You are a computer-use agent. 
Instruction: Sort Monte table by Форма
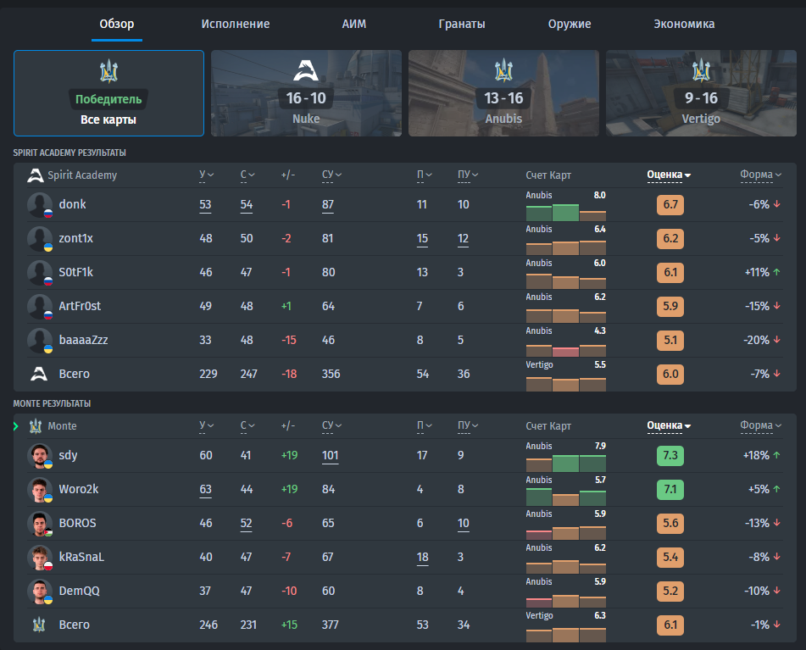point(761,426)
